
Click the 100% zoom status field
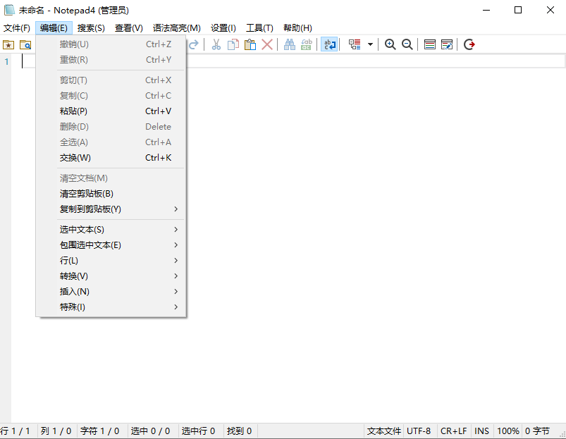508,431
